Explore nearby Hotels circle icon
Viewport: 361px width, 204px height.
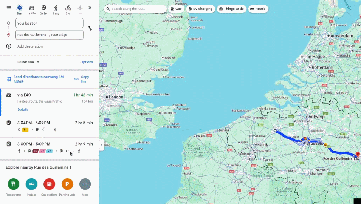point(31,184)
